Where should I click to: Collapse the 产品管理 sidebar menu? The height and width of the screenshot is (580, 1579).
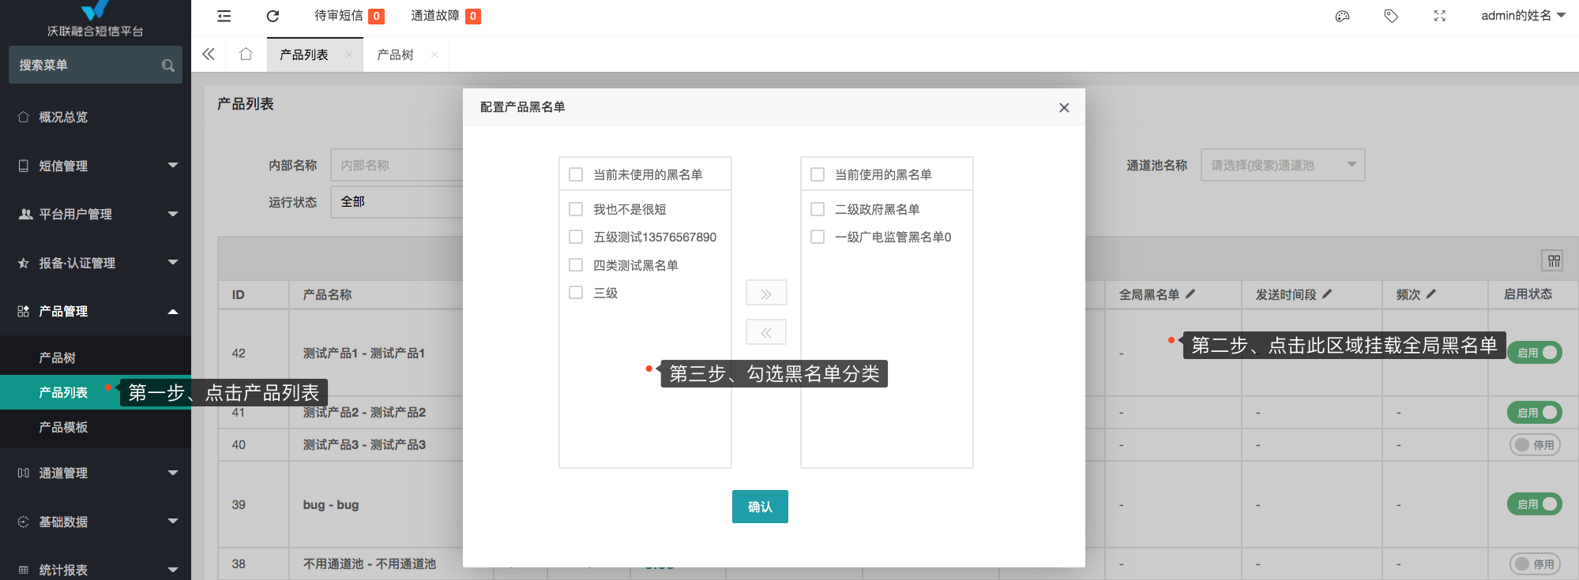pos(96,311)
